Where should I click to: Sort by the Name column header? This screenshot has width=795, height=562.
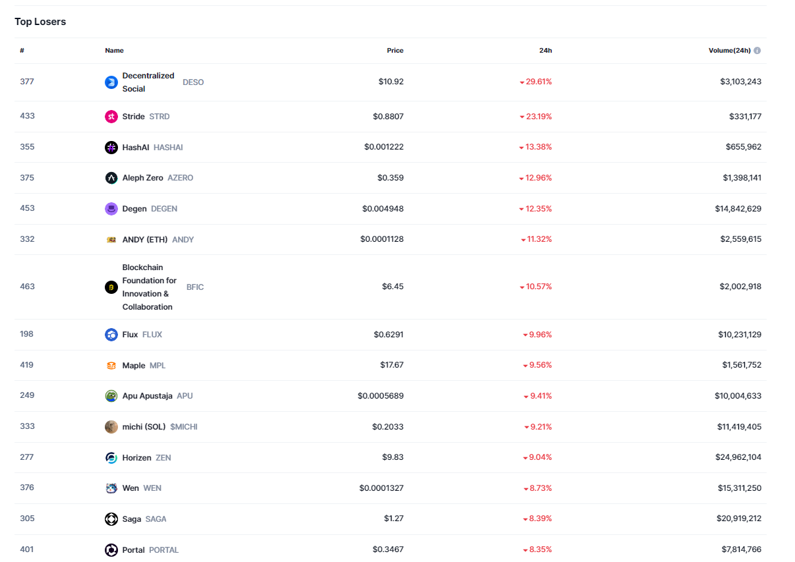114,51
